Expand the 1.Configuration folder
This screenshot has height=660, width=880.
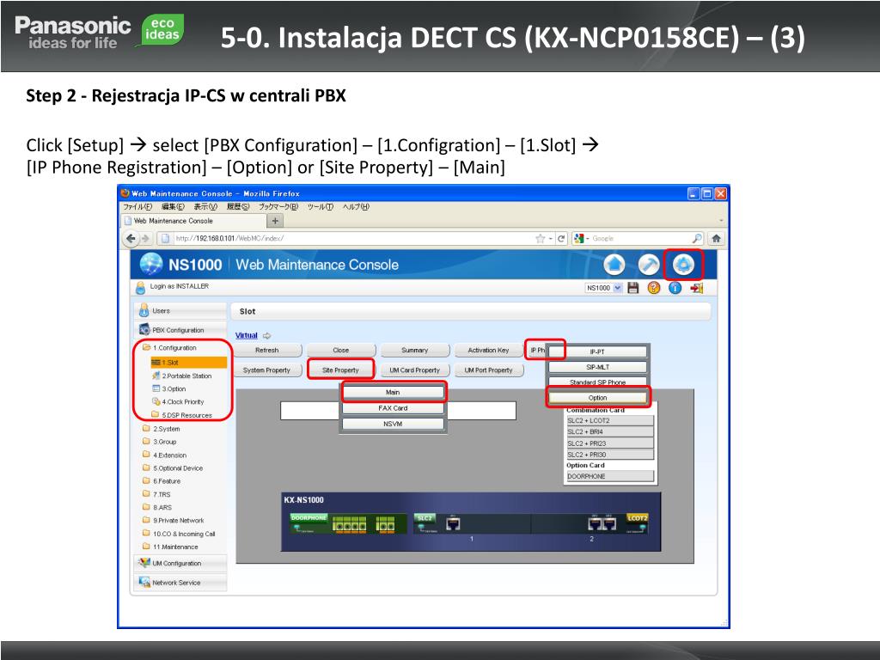click(x=170, y=348)
